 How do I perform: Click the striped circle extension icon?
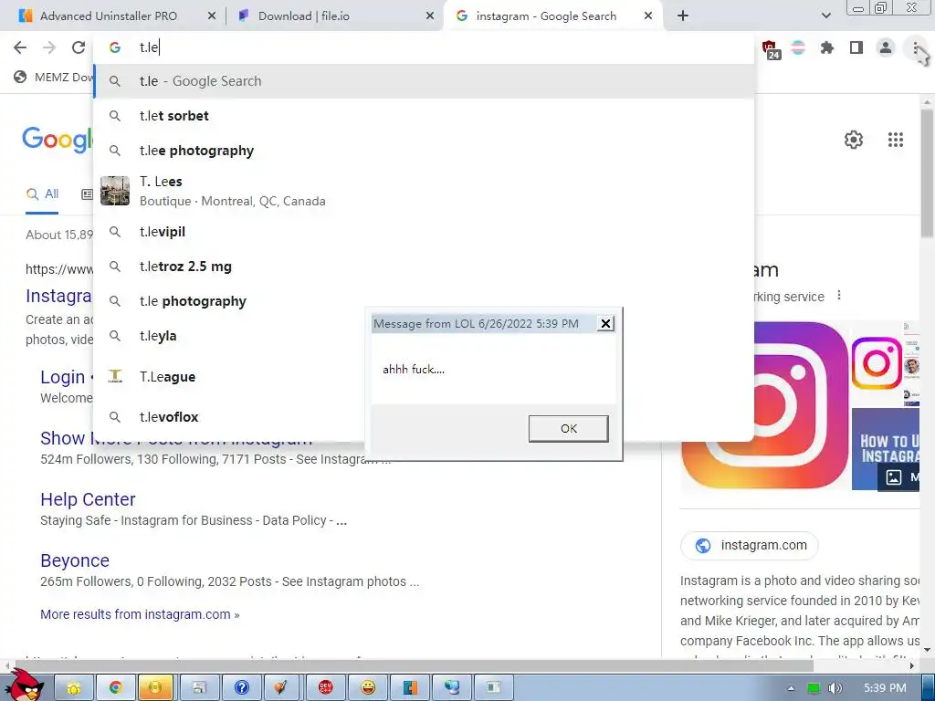point(798,47)
